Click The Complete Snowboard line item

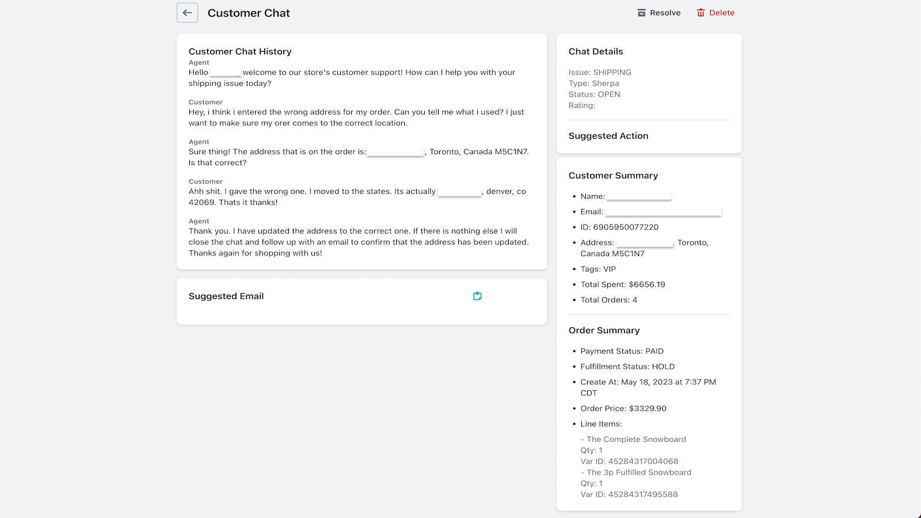[633, 439]
